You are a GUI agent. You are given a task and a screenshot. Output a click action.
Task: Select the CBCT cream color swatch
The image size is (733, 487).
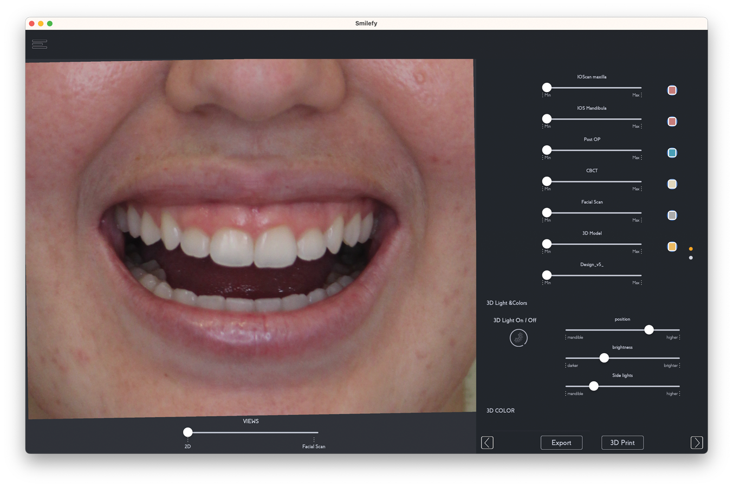click(672, 184)
